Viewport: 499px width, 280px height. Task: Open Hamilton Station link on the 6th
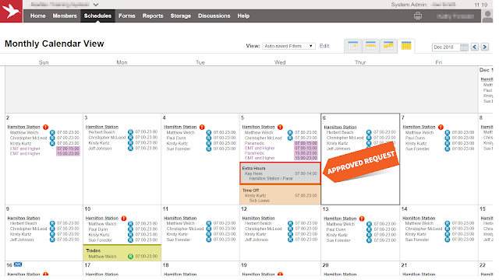point(340,127)
